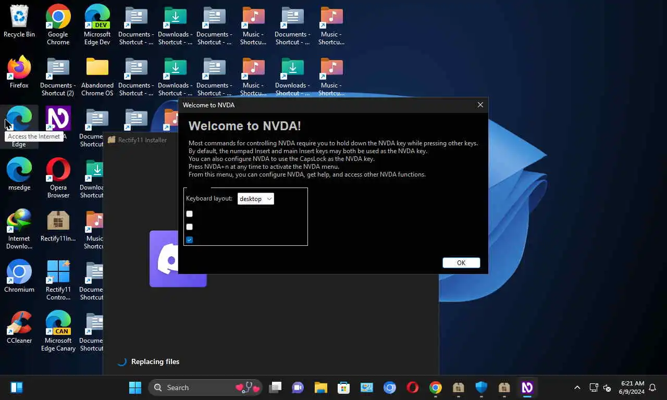Select the Opera Browser desktop icon

58,178
